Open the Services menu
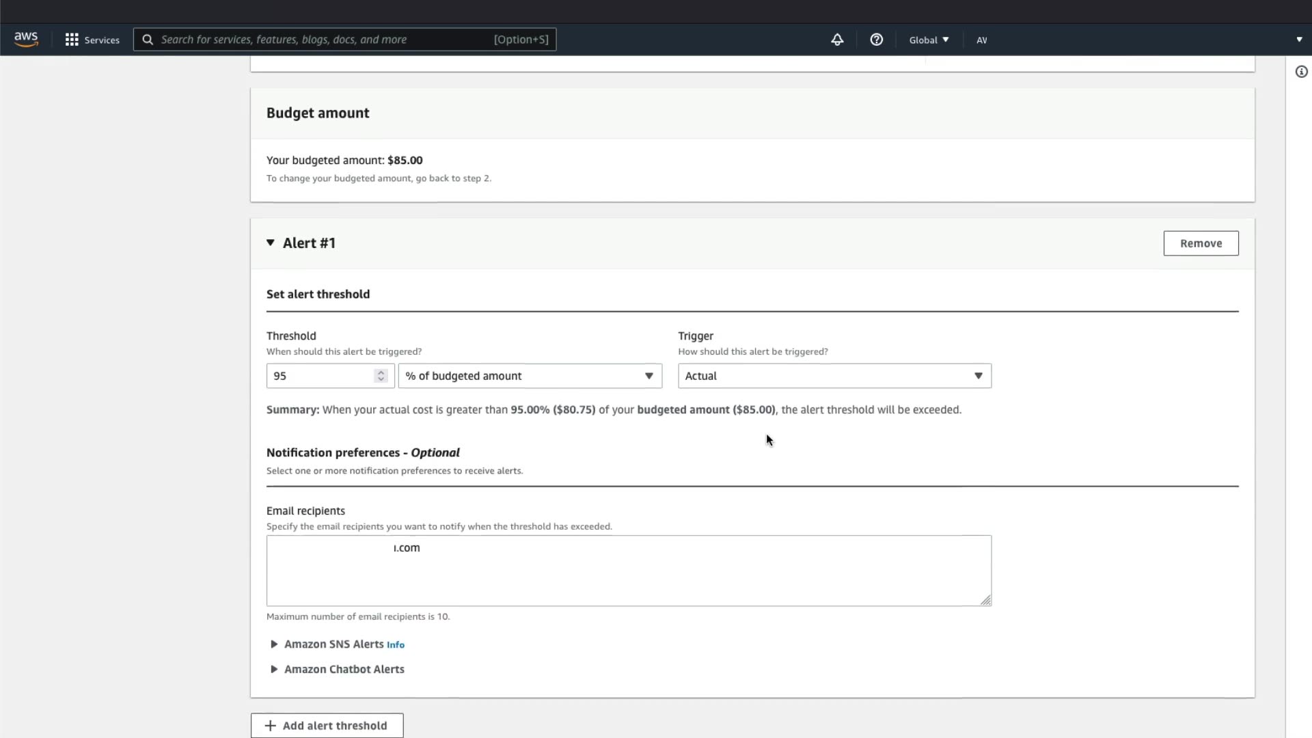The image size is (1312, 738). 102,40
